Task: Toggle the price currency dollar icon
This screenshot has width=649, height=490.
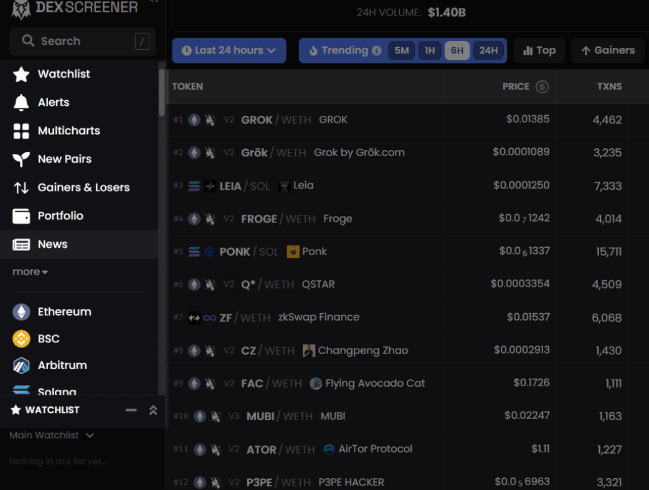Action: click(542, 87)
